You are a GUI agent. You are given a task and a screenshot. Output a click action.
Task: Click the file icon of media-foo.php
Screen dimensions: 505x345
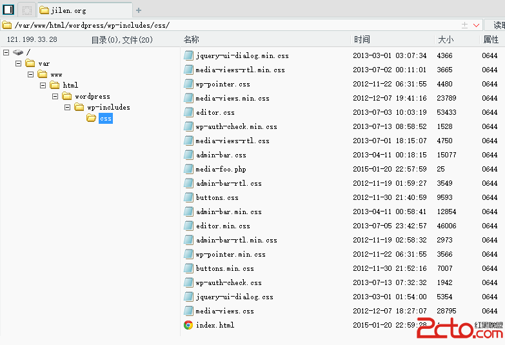click(188, 169)
